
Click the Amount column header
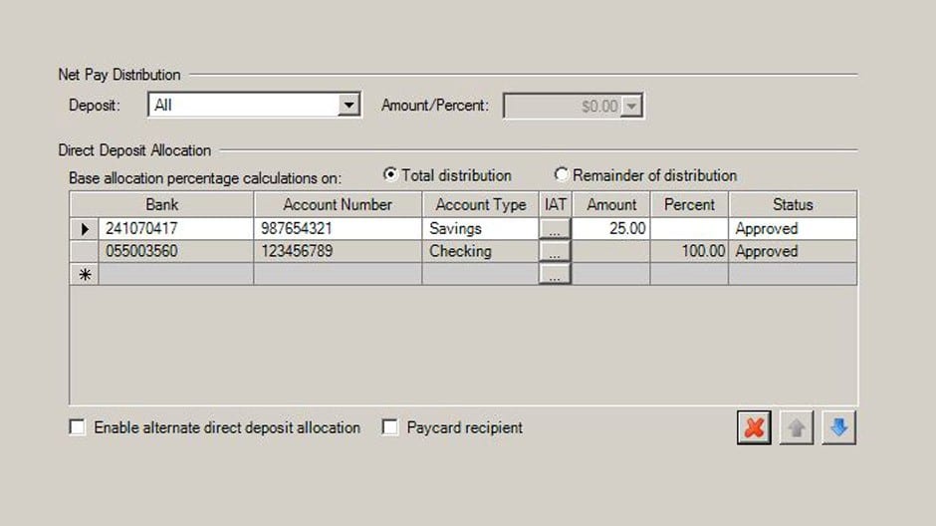point(611,205)
